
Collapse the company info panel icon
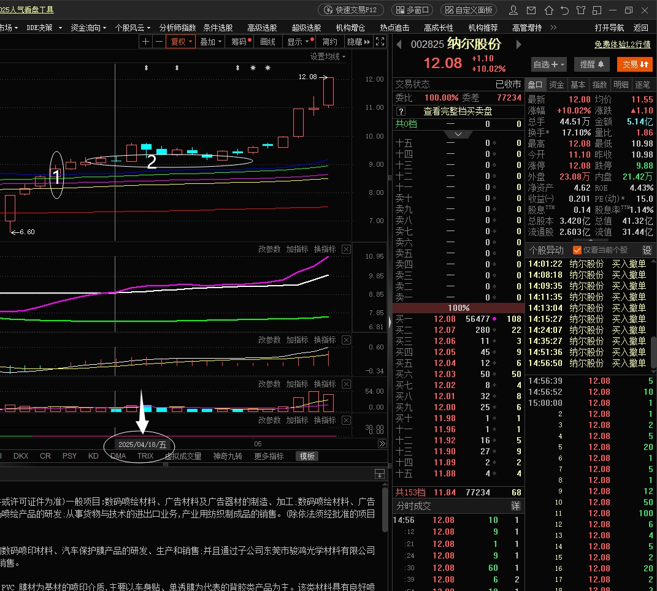point(379,474)
